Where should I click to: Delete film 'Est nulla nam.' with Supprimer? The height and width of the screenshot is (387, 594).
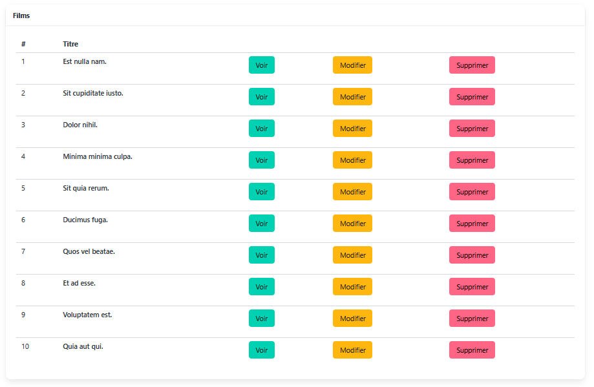coord(472,65)
